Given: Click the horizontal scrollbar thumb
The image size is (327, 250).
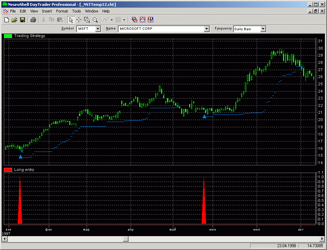Looking at the screenshot, I should (x=126, y=239).
